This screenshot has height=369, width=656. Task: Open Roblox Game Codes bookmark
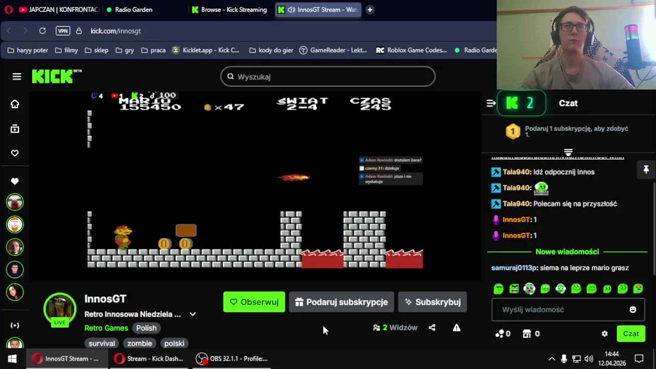412,50
